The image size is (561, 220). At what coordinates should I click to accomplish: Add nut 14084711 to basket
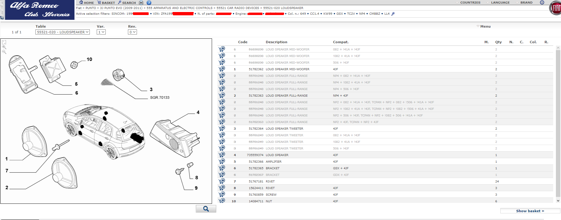pyautogui.click(x=222, y=200)
